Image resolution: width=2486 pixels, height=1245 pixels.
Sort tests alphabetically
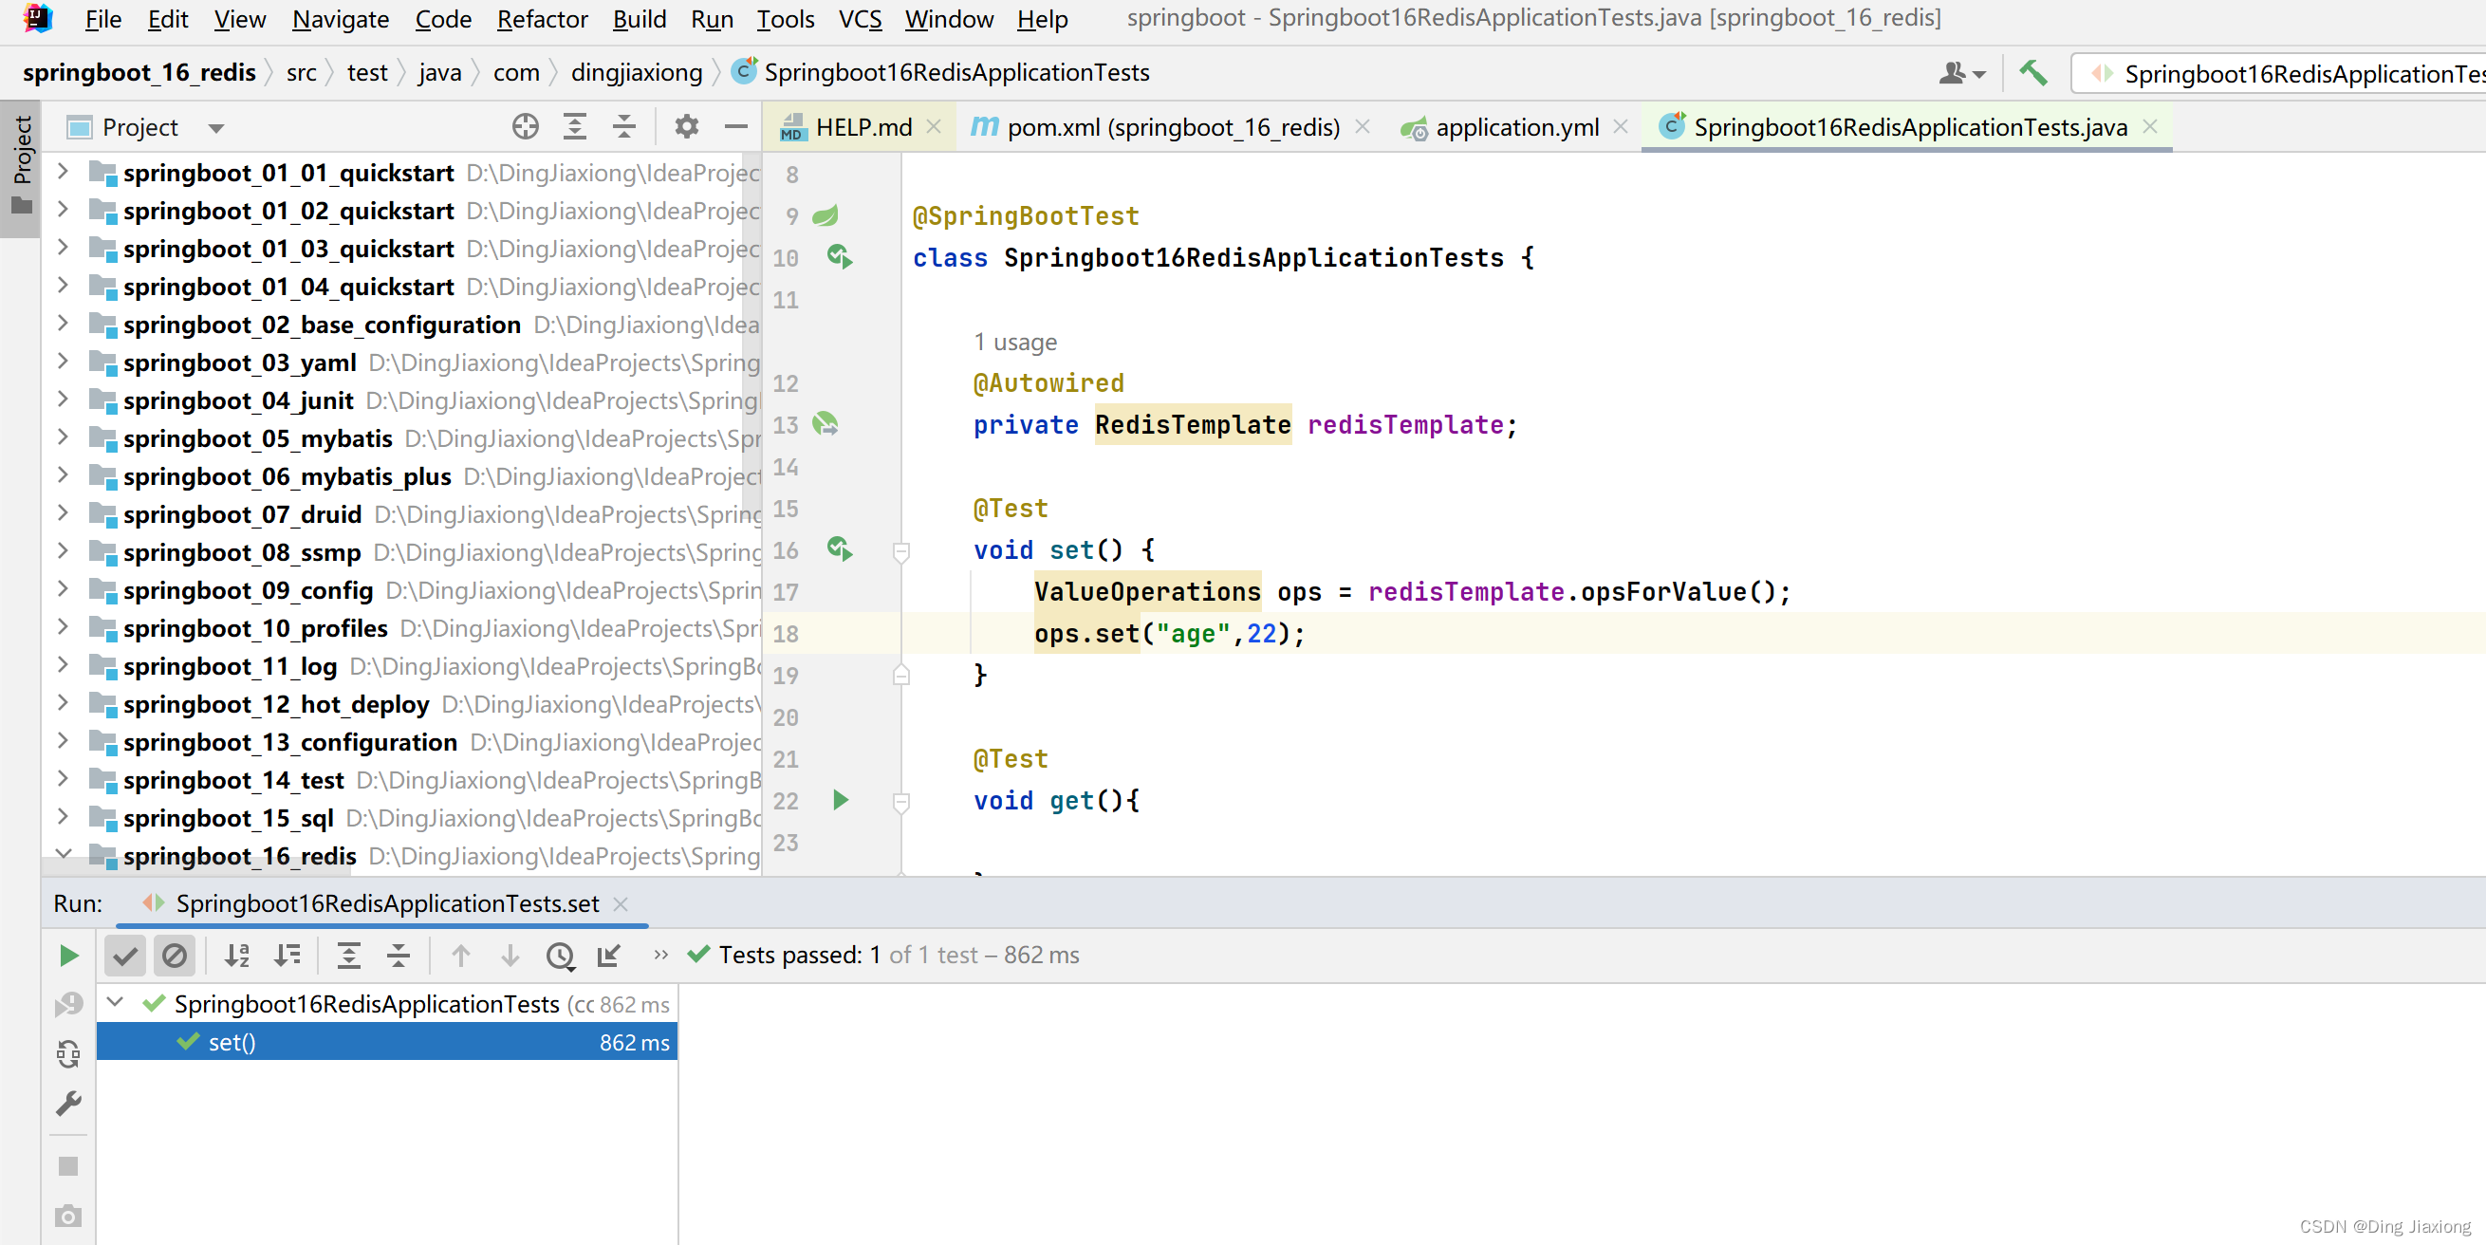coord(236,956)
